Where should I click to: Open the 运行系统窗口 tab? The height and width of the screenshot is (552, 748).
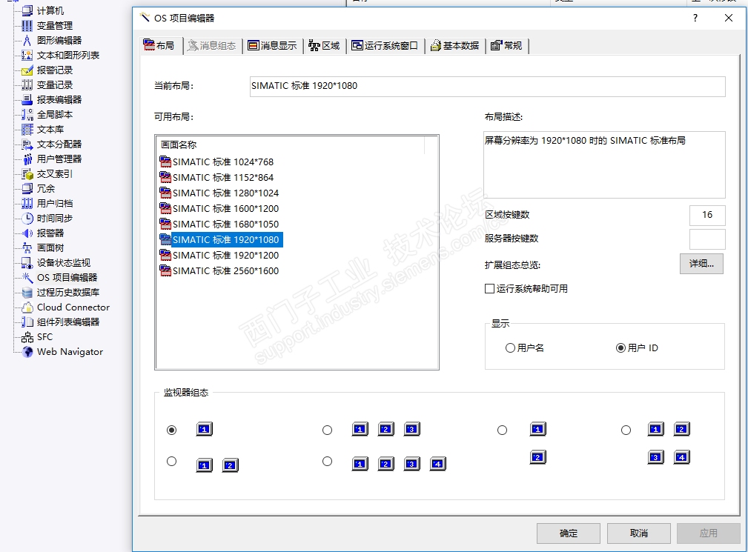[385, 46]
